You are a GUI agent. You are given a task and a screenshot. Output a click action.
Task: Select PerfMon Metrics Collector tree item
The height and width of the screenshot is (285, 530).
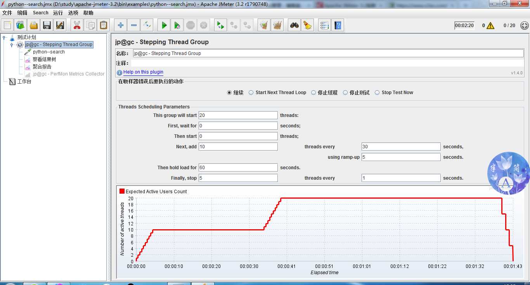click(x=68, y=74)
